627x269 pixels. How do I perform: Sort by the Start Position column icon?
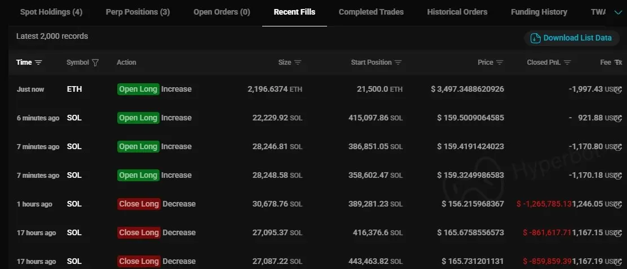coord(398,62)
